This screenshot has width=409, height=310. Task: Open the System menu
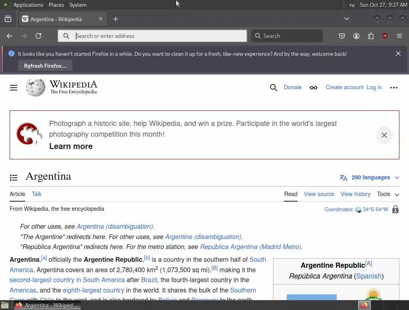78,5
